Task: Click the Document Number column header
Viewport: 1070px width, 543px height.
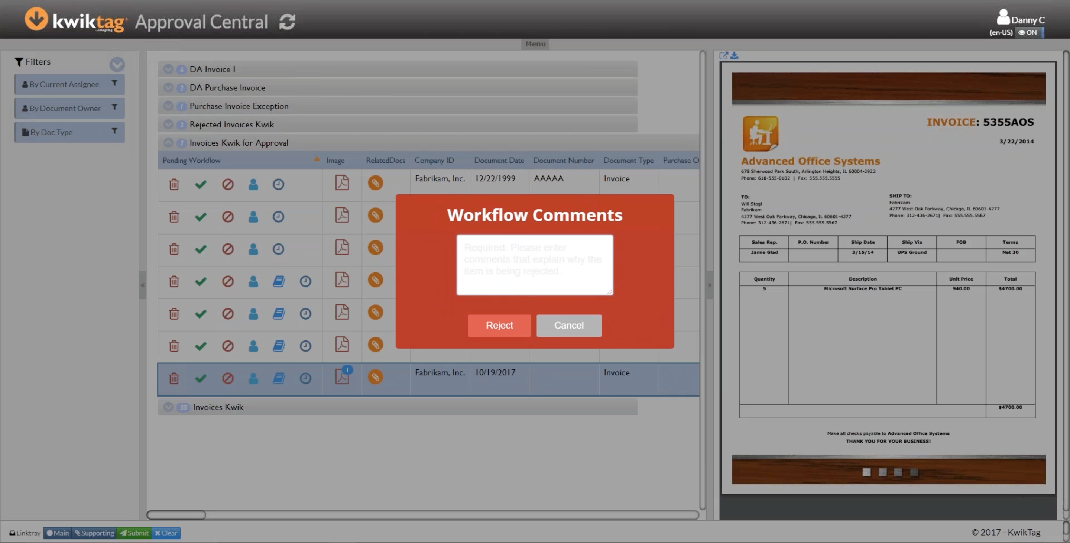Action: pyautogui.click(x=563, y=160)
